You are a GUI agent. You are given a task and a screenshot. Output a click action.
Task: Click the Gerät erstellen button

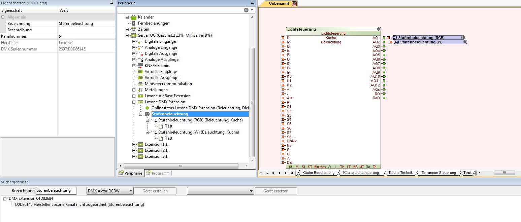pos(155,191)
